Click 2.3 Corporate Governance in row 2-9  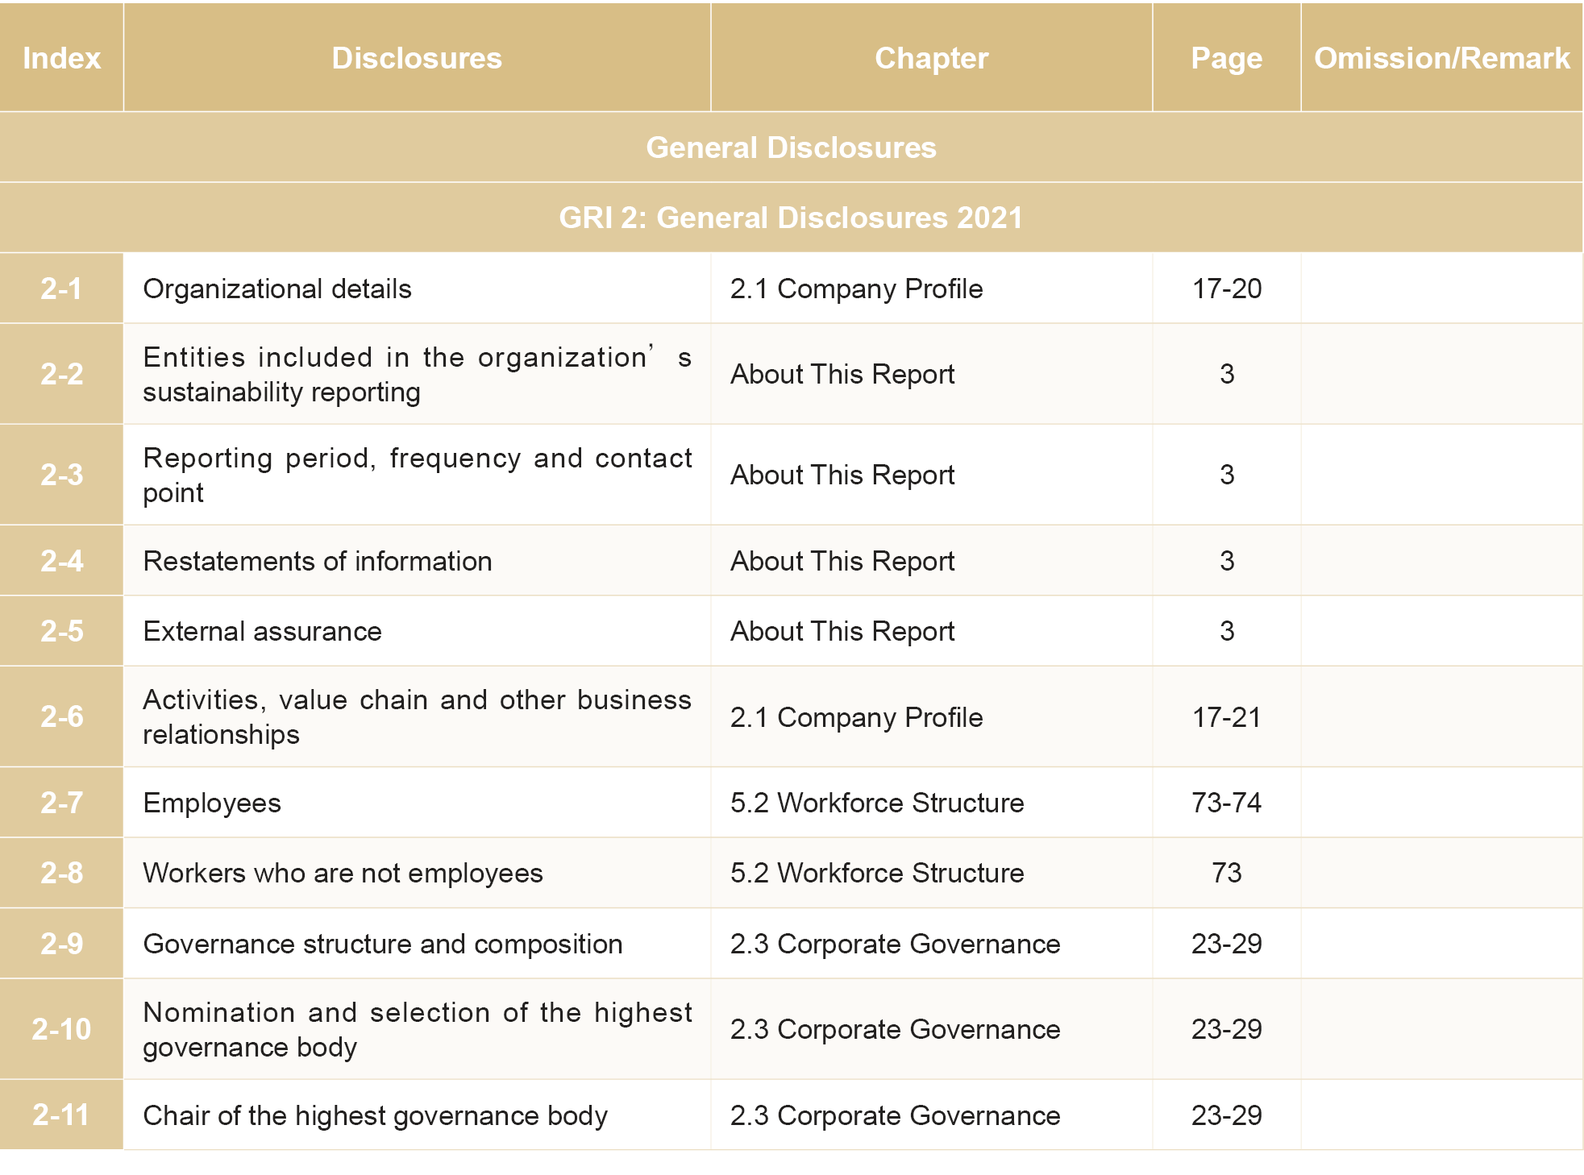[895, 944]
